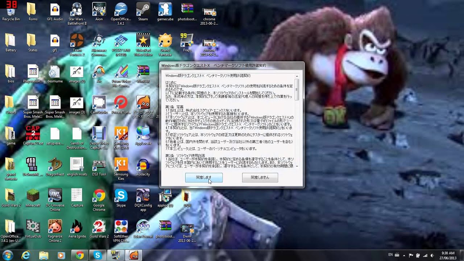This screenshot has height=261, width=464.
Task: Select the Fraps desktop icon
Action: [187, 43]
